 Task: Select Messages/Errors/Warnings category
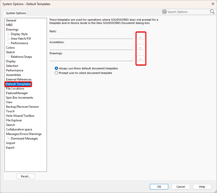[x=24, y=134]
